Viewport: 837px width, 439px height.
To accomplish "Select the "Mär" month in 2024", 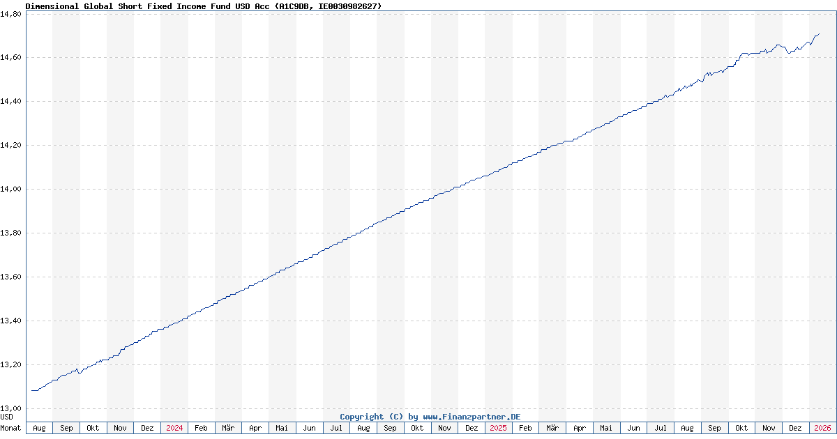I will pos(227,428).
